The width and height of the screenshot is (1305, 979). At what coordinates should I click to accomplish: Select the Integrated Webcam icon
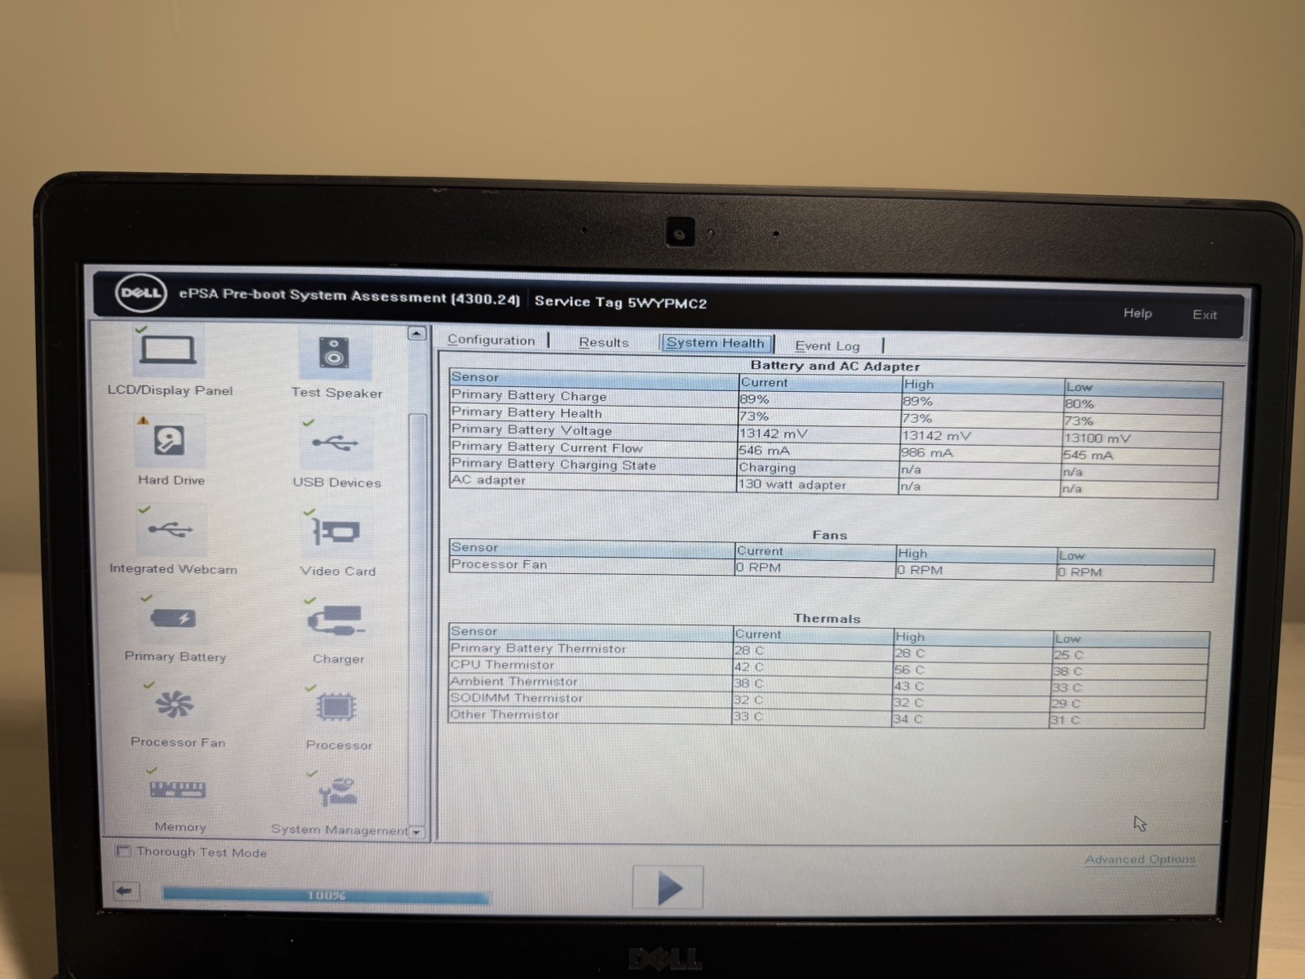click(171, 530)
